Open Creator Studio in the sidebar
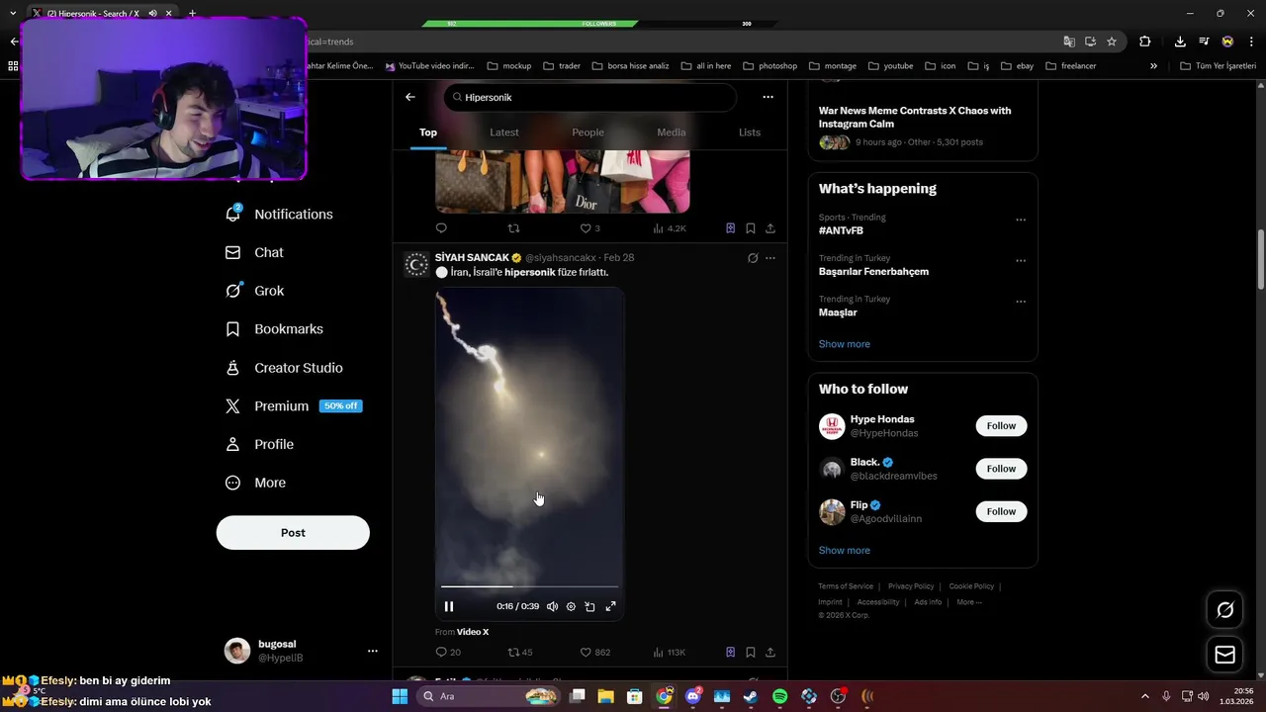Screen dimensions: 1266x712 click(284, 368)
